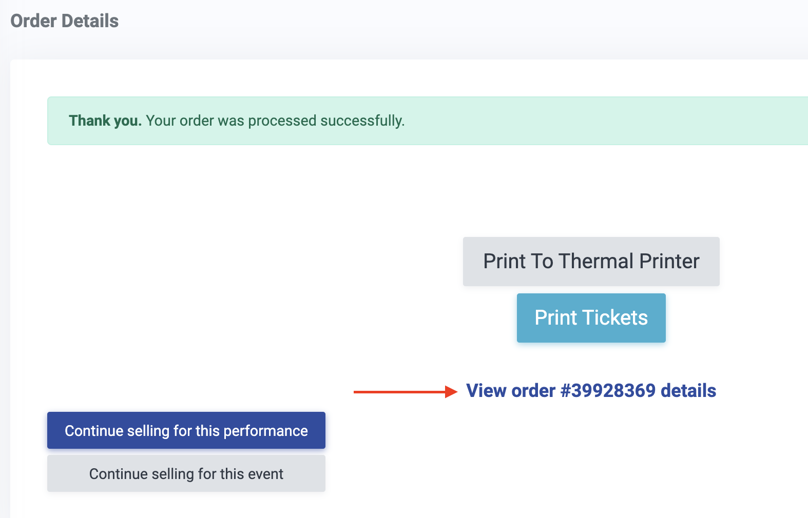Click the Order Details page heading
Viewport: 808px width, 518px height.
coord(65,21)
